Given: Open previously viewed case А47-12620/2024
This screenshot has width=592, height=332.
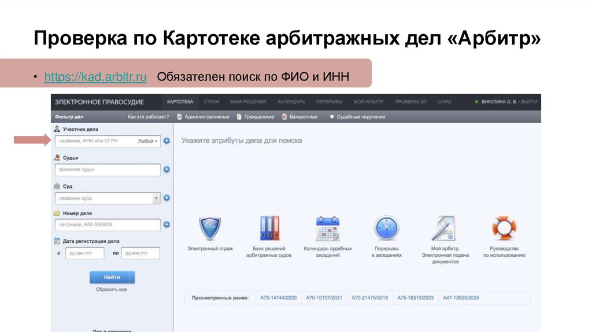Looking at the screenshot, I should [x=461, y=298].
